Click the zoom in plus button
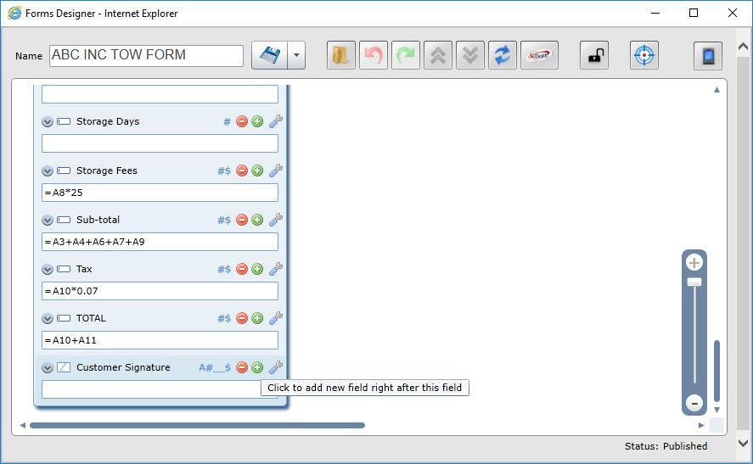Viewport: 753px width, 464px height. pos(694,263)
